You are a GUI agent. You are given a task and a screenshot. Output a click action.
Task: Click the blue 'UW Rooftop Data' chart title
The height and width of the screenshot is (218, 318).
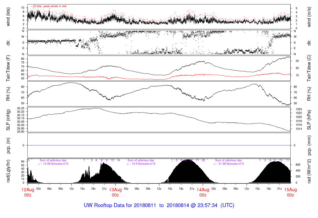(159, 206)
